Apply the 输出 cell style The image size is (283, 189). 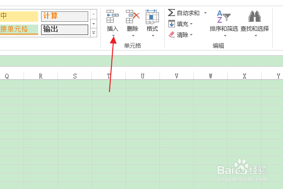(65, 29)
